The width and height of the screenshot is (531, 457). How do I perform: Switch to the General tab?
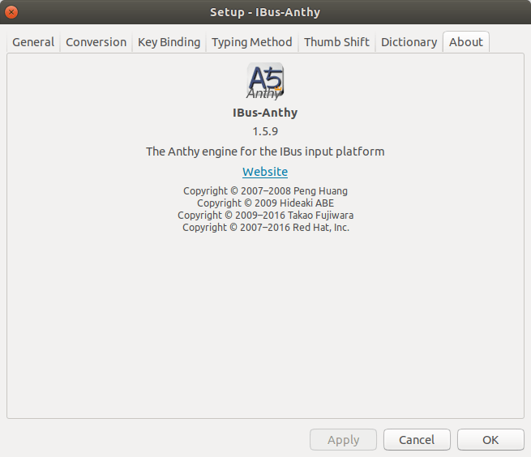click(33, 42)
